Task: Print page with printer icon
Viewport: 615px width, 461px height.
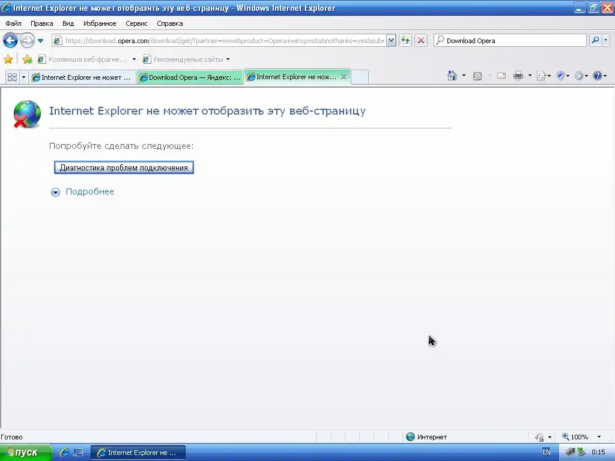Action: tap(518, 76)
